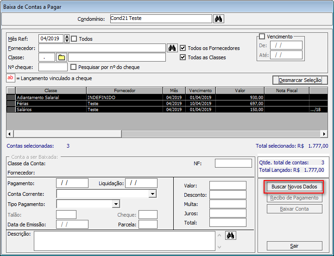
Task: Select the Salários row
Action: click(167, 109)
